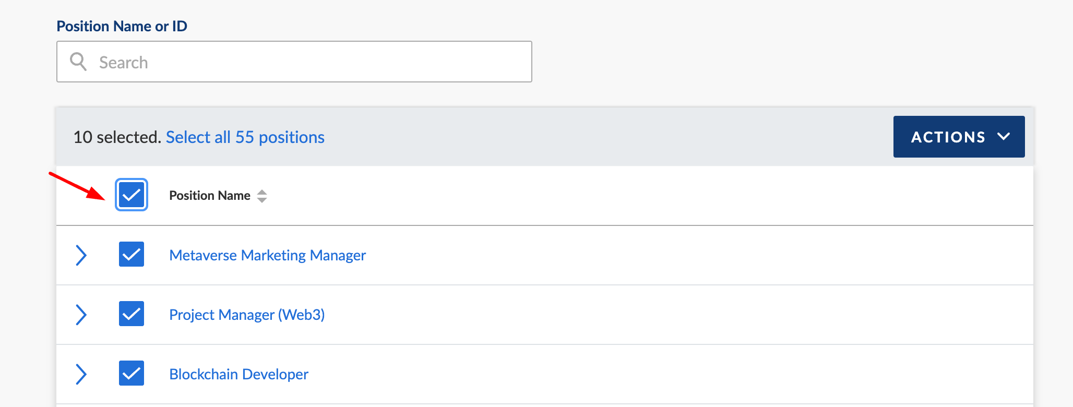Open the Metaverse Marketing Manager position
Viewport: 1073px width, 407px height.
pos(268,255)
